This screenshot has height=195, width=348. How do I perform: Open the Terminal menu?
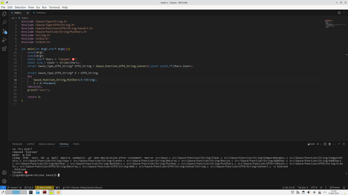(x=54, y=7)
